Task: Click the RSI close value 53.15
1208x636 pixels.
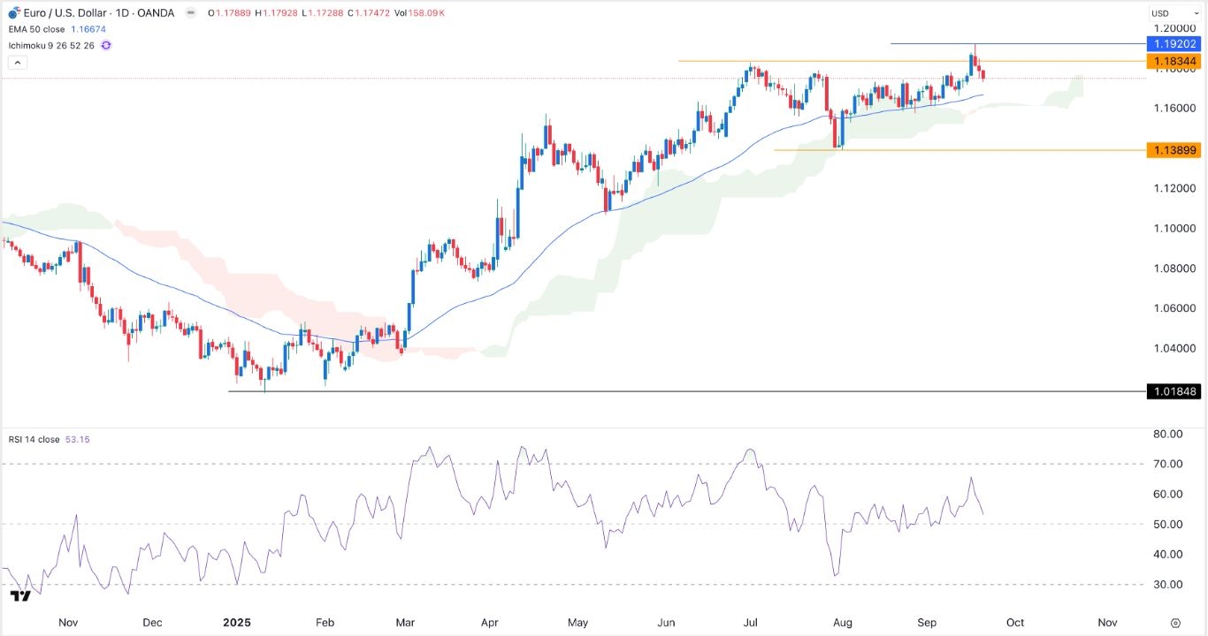Action: pyautogui.click(x=78, y=439)
